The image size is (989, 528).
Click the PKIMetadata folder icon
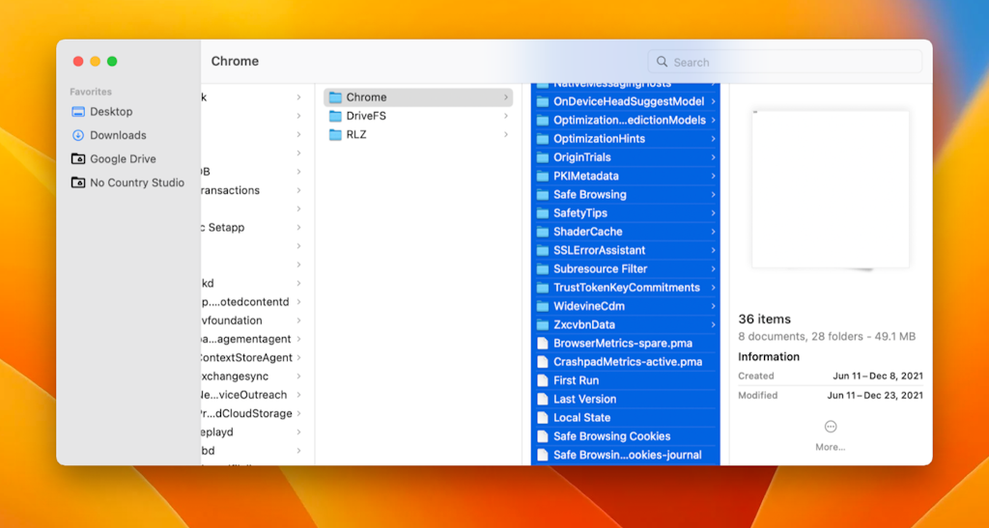click(x=543, y=176)
